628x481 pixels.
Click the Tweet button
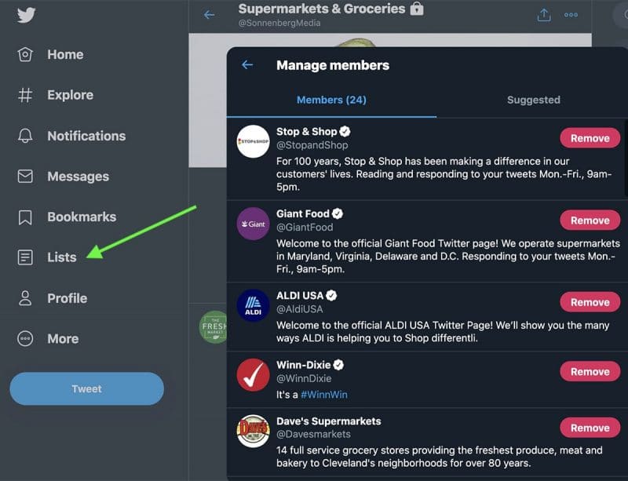pos(86,388)
